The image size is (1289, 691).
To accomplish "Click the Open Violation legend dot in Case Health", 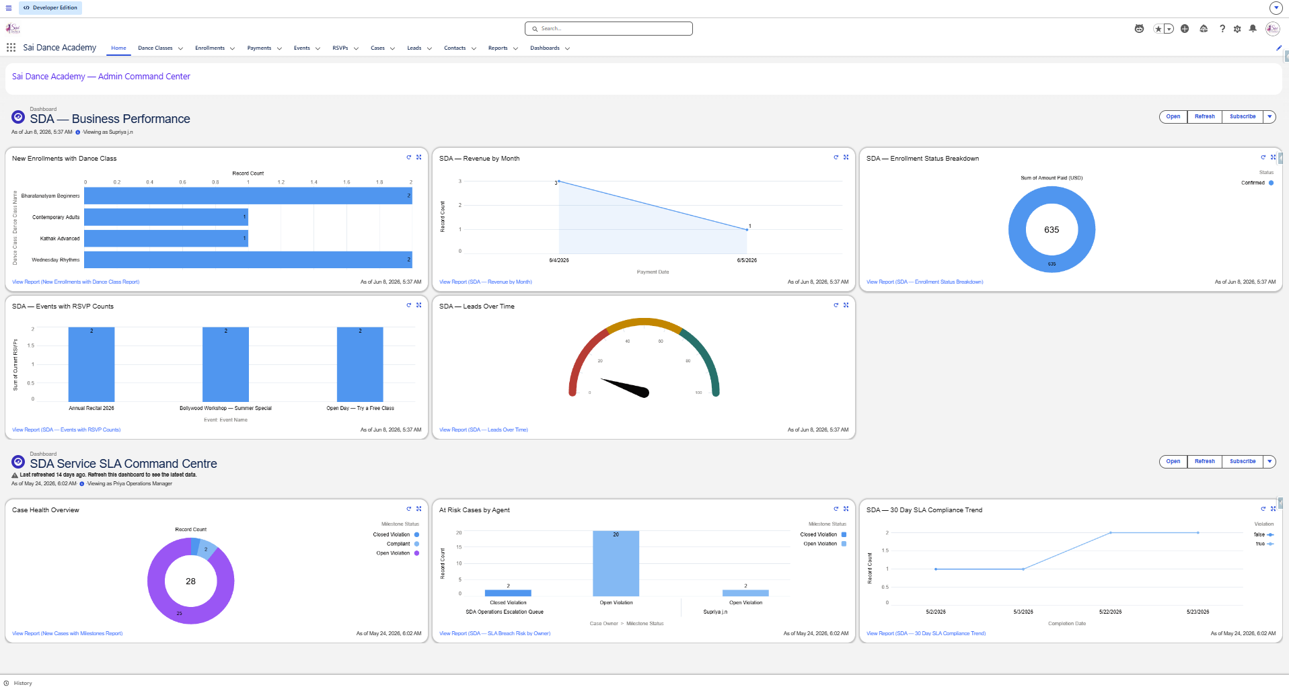I will coord(416,553).
